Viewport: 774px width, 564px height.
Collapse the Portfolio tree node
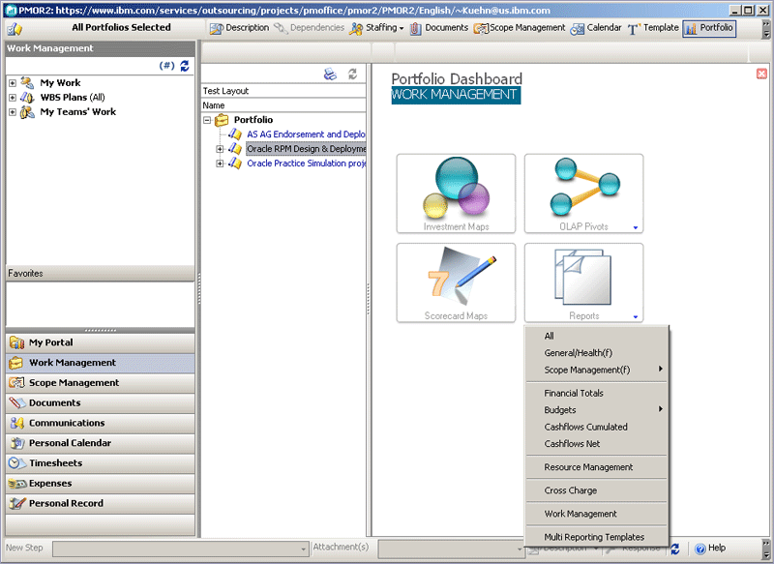tap(207, 120)
